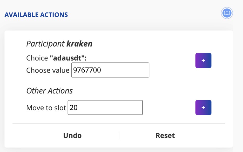243x152 pixels.
Task: Focus the Move to slot field
Action: [105, 107]
